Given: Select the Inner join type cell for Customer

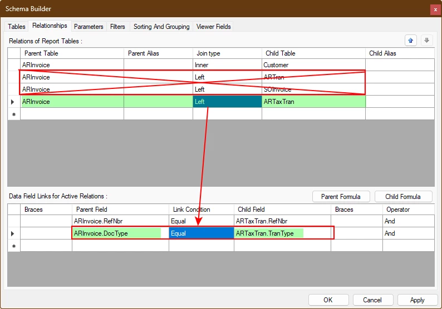Looking at the screenshot, I should pos(227,64).
